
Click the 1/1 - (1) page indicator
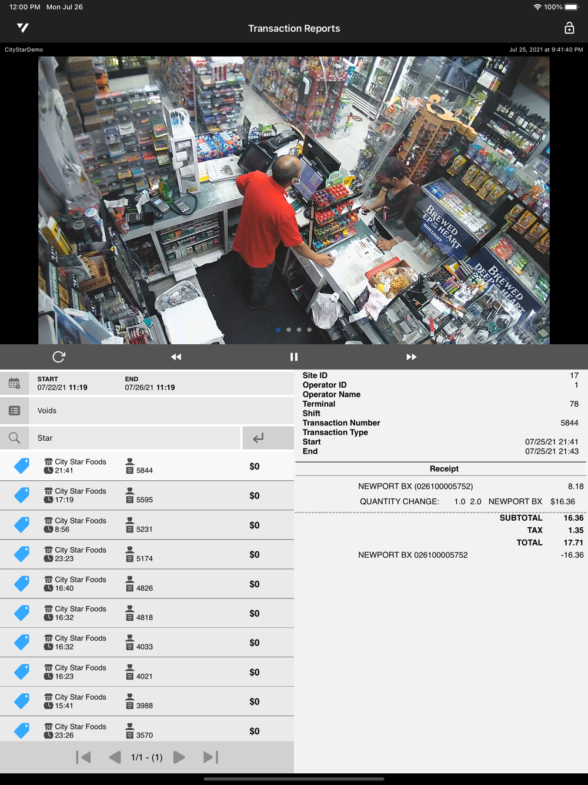pyautogui.click(x=147, y=757)
